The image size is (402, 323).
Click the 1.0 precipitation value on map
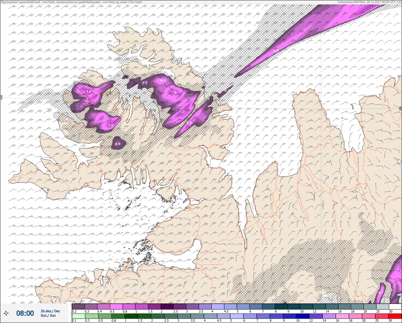[x=174, y=93]
